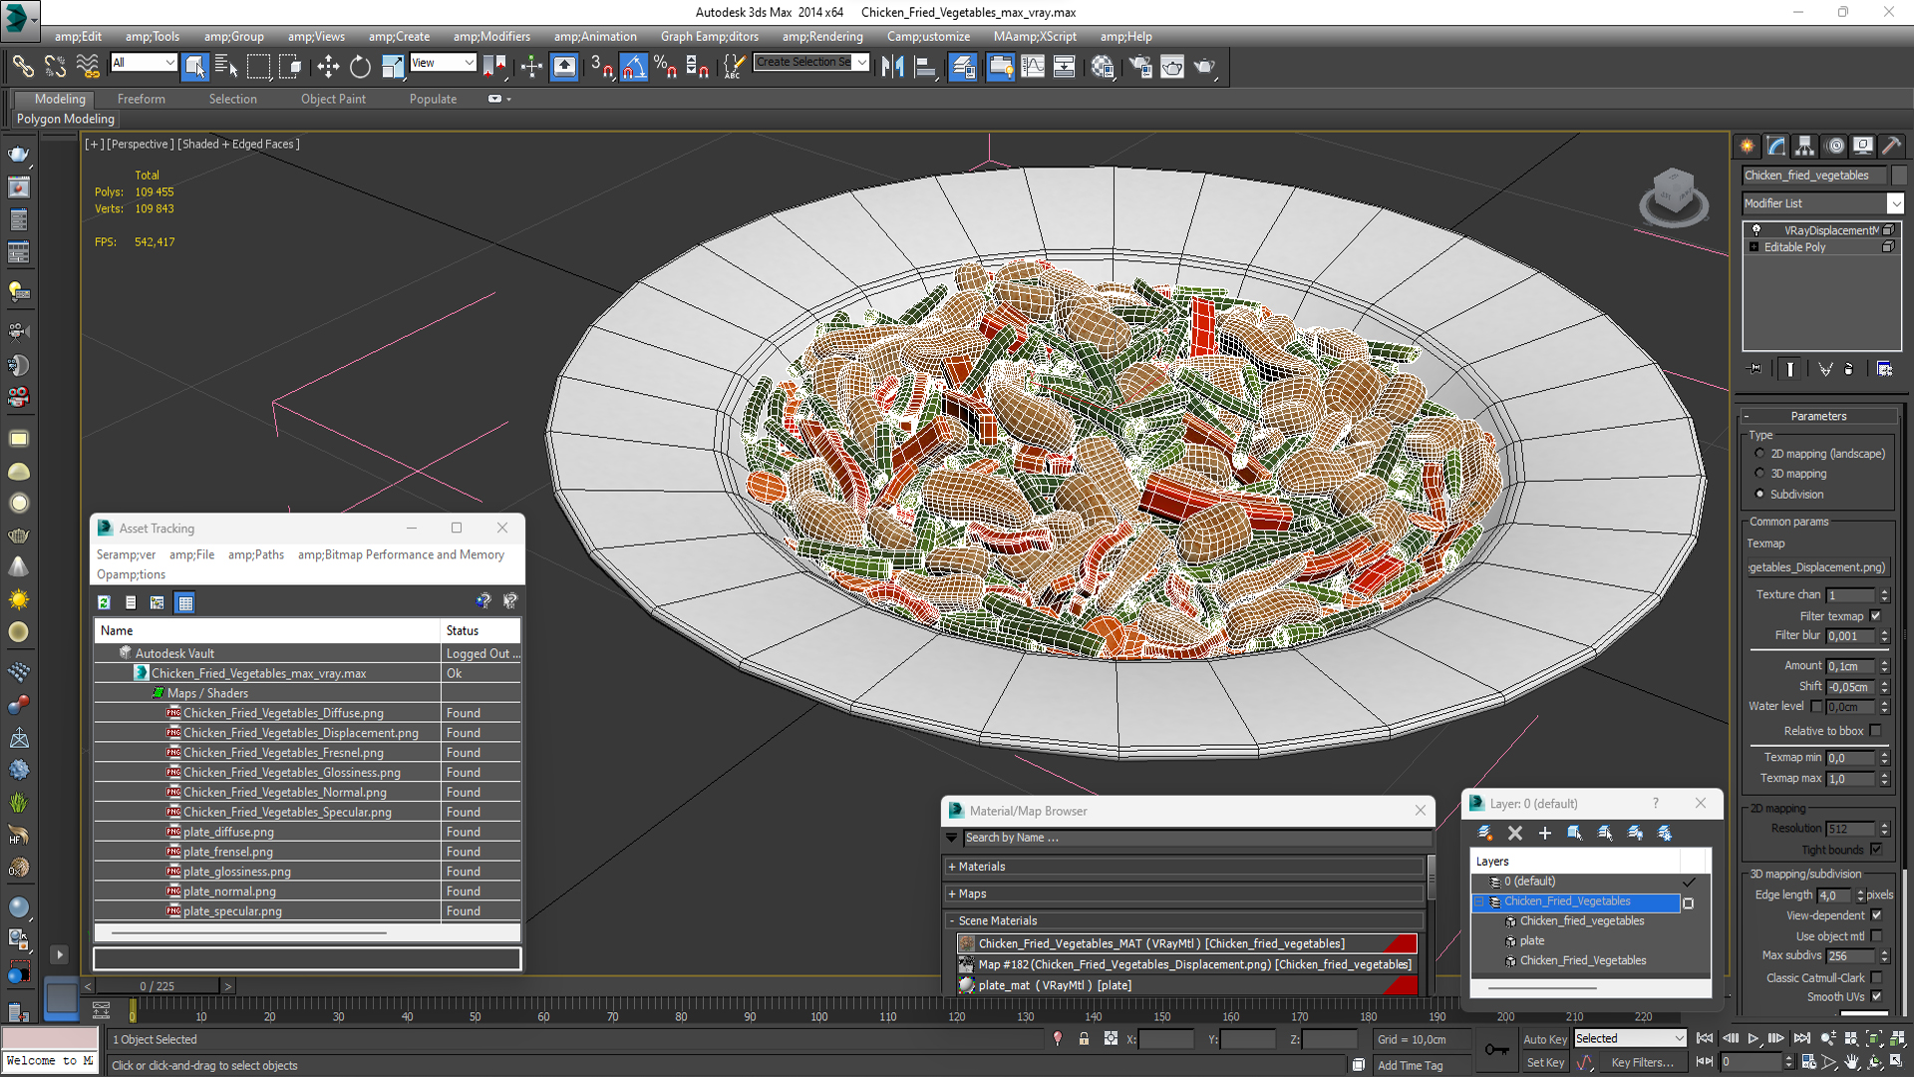Open the Graph Editors menu
This screenshot has height=1077, width=1914.
point(709,37)
